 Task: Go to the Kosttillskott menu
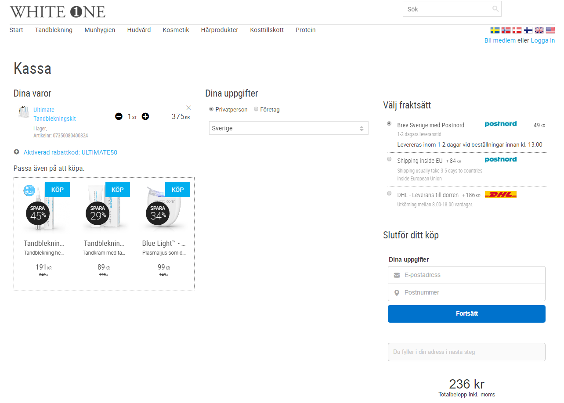(x=267, y=30)
